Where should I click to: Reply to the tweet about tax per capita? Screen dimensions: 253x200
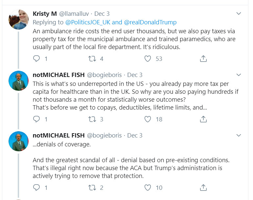[x=37, y=119]
